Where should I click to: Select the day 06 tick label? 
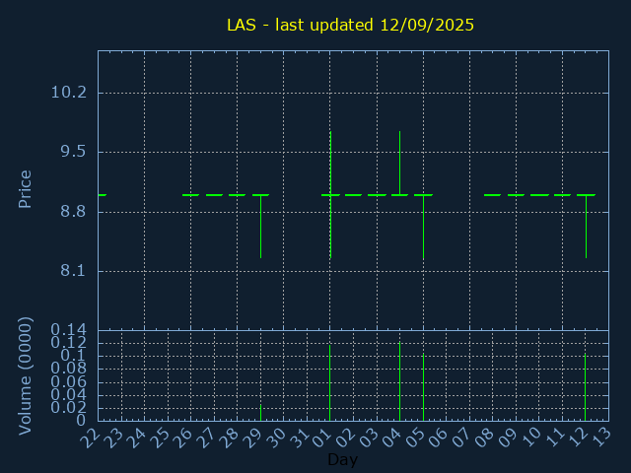pos(438,438)
